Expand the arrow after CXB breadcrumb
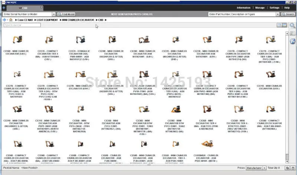 (x=106, y=20)
